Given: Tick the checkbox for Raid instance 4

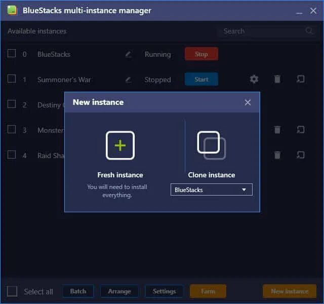Looking at the screenshot, I should [x=12, y=155].
